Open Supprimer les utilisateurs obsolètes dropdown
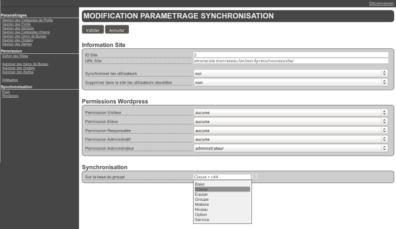The width and height of the screenshot is (396, 229). point(291,82)
